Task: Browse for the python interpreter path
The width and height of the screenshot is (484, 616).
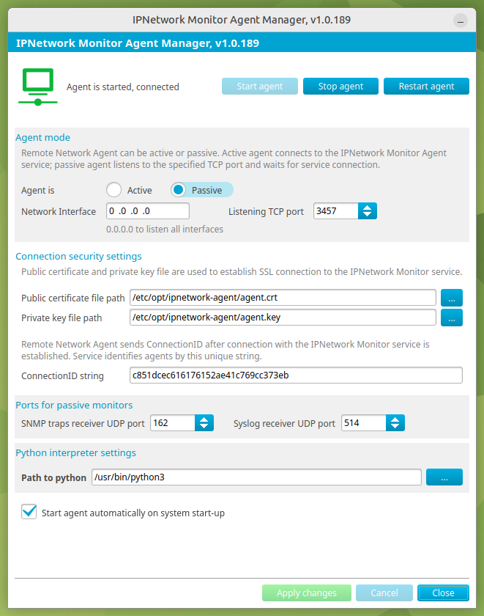Action: tap(444, 477)
